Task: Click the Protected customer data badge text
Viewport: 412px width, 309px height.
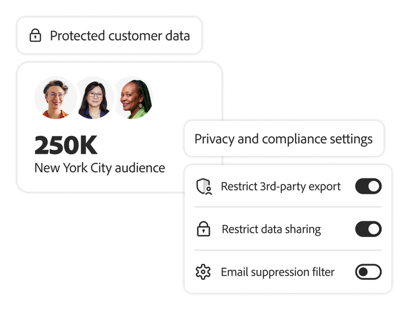Action: (120, 36)
